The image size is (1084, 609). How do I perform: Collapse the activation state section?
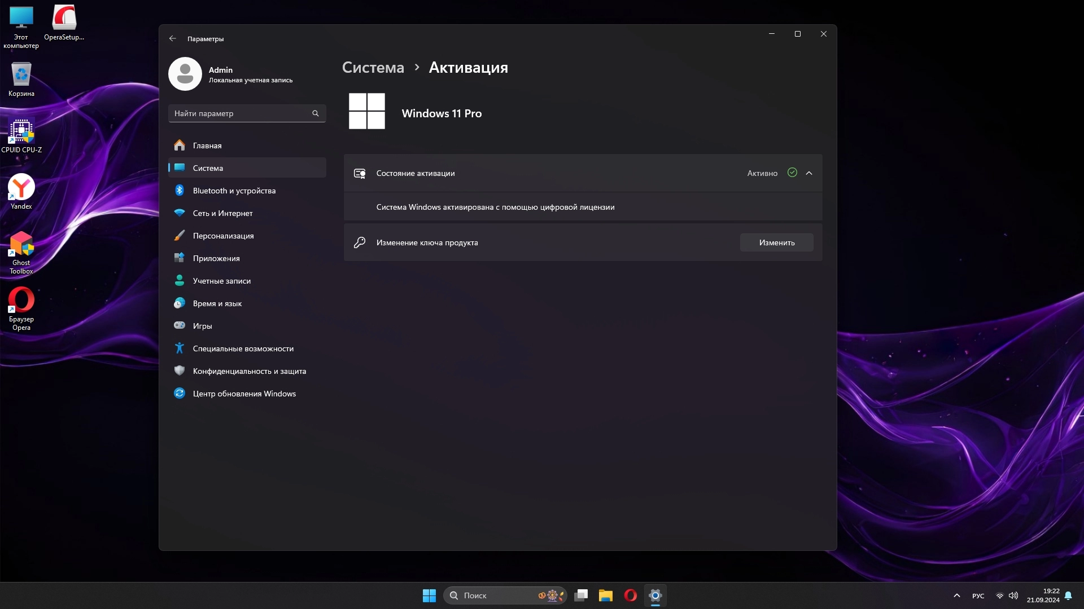[808, 173]
